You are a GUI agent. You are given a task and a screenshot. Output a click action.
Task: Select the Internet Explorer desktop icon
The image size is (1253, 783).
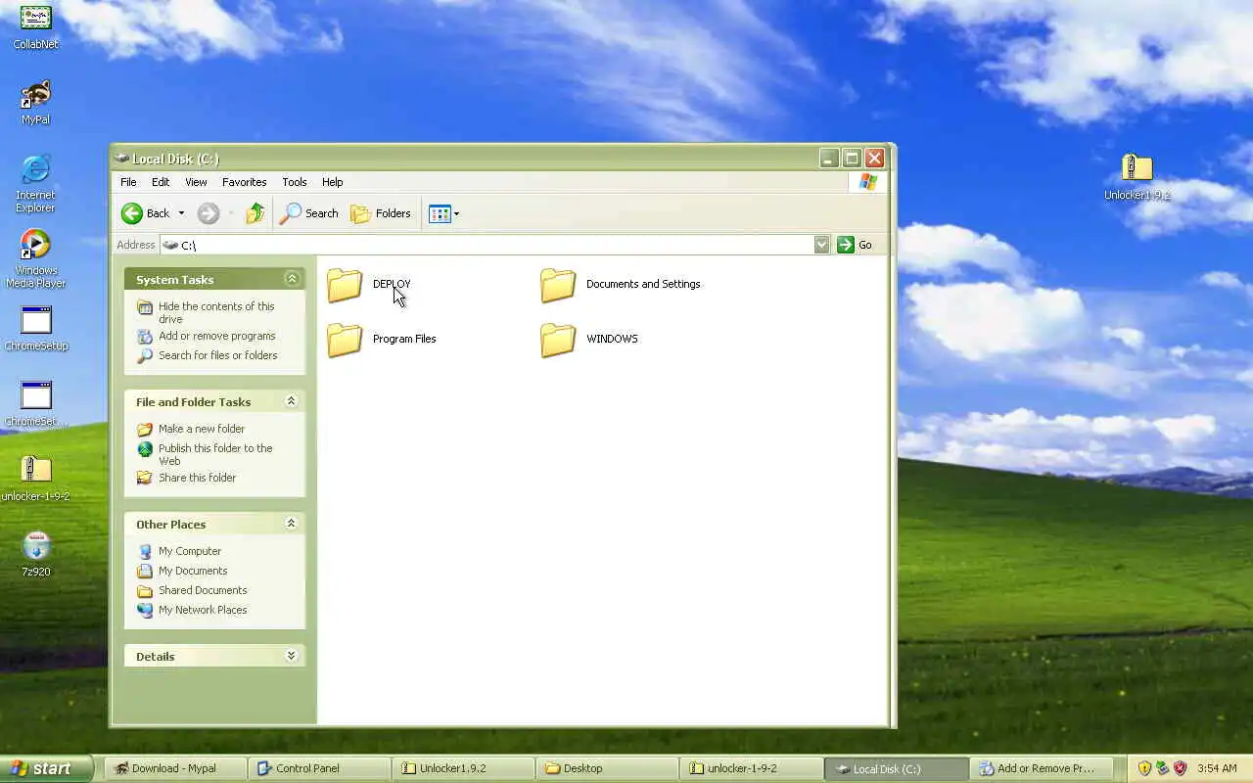tap(35, 183)
